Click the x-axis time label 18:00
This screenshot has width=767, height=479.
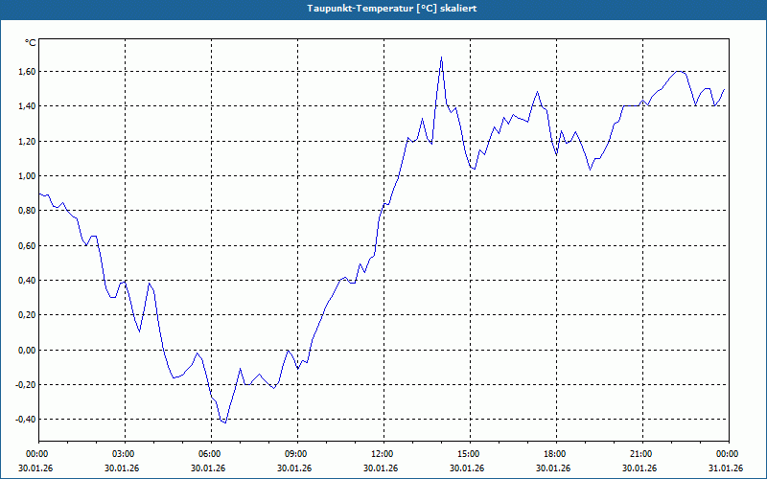(x=554, y=454)
